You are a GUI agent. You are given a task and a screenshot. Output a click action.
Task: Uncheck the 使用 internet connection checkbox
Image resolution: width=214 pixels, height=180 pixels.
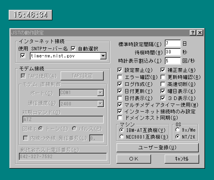click(23, 55)
